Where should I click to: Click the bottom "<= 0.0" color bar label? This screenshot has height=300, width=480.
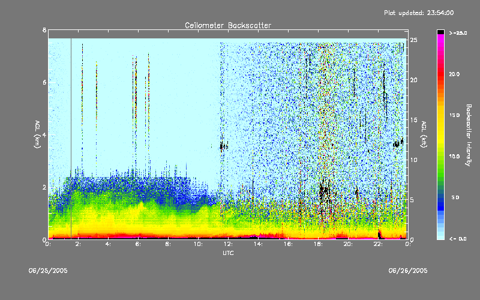pyautogui.click(x=458, y=239)
